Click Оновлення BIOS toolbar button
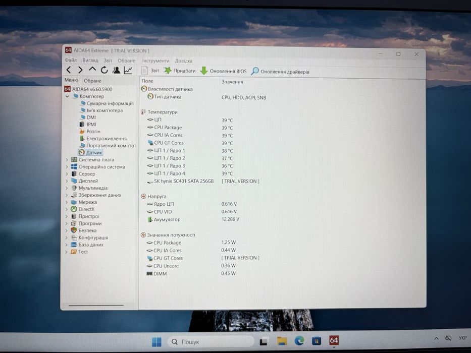471x353 pixels. (223, 71)
